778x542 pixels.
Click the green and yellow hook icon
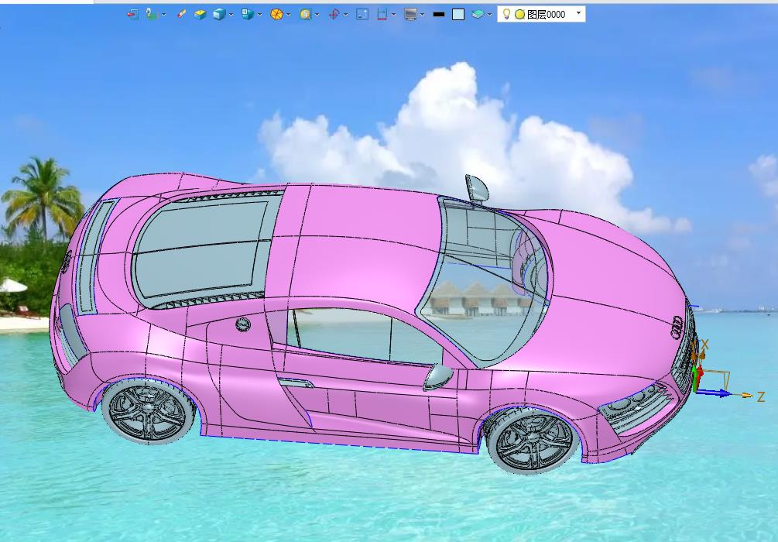tap(151, 15)
